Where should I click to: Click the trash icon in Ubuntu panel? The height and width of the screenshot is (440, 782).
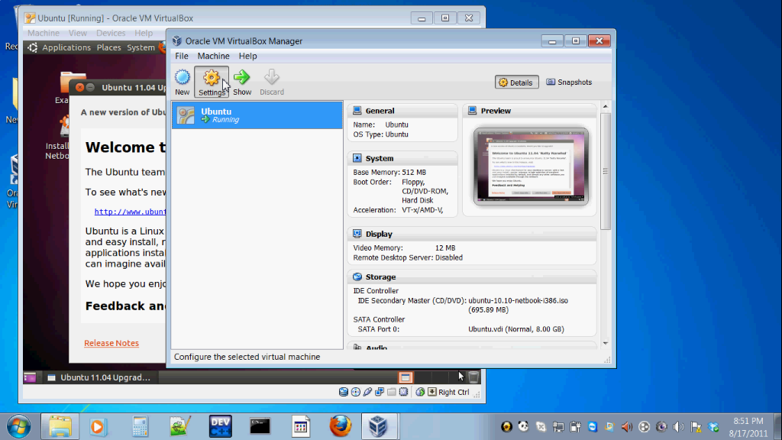click(473, 377)
